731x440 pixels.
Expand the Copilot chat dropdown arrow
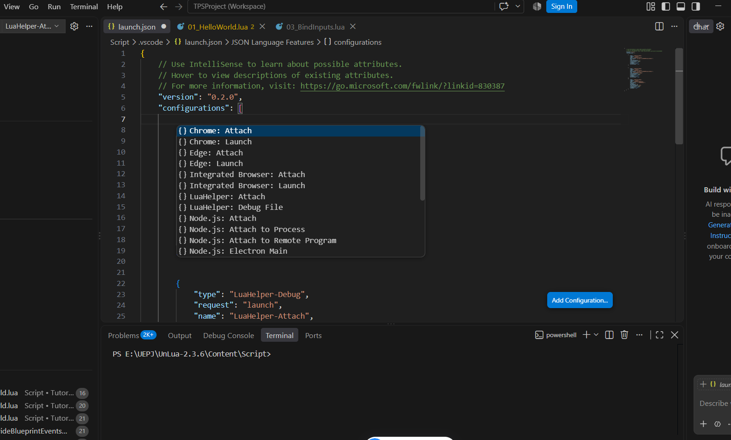[518, 6]
